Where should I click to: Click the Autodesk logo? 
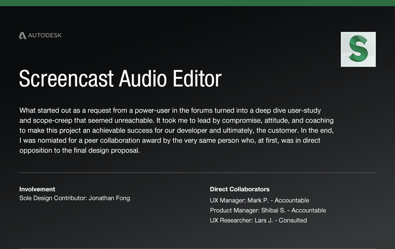41,35
